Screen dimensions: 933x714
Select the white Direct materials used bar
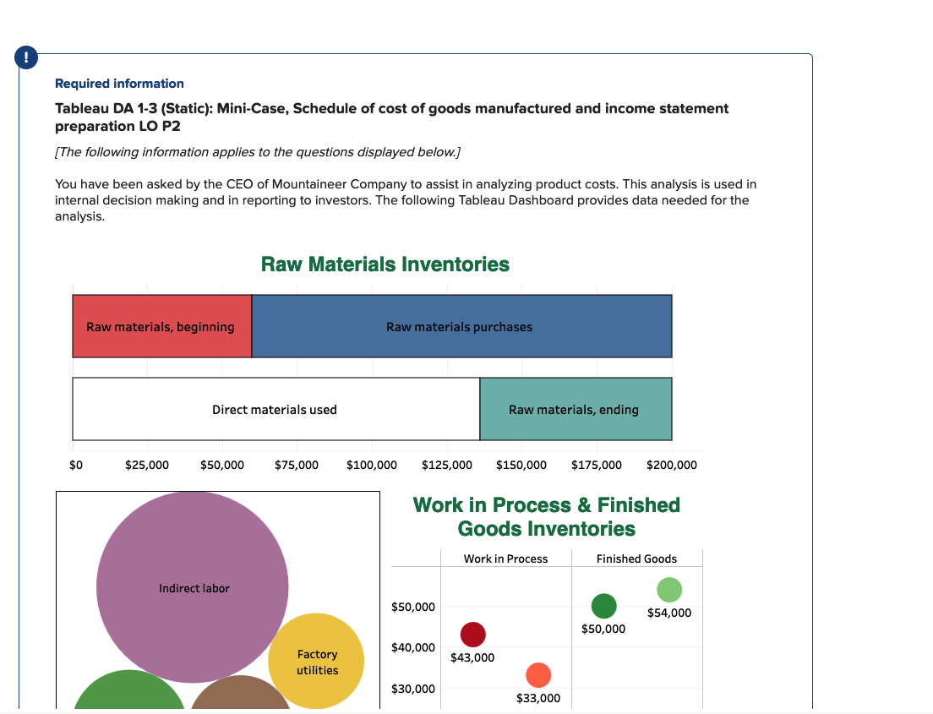(275, 409)
